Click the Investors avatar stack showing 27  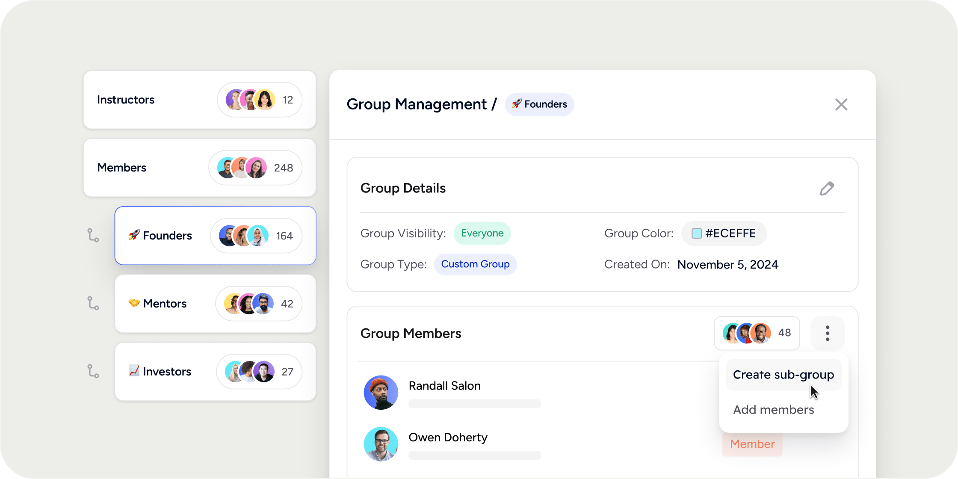pos(259,372)
